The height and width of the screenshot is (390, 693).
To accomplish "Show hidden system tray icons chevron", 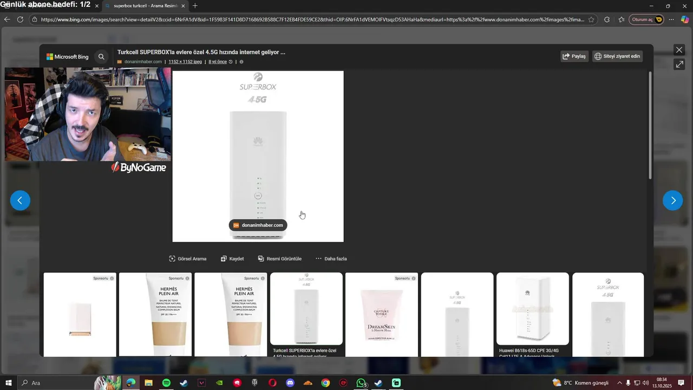I will pyautogui.click(x=619, y=383).
